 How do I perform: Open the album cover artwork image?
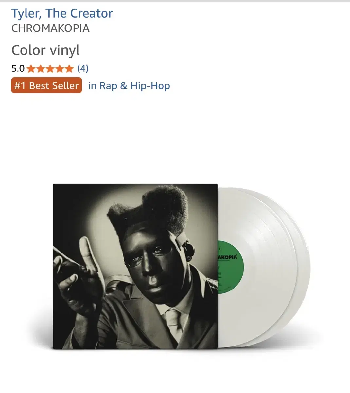pos(135,266)
